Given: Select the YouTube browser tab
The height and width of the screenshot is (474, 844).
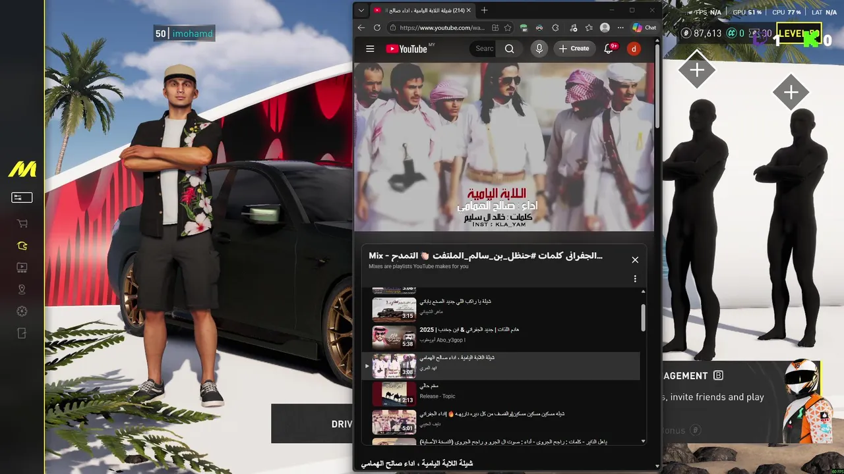Looking at the screenshot, I should [422, 11].
